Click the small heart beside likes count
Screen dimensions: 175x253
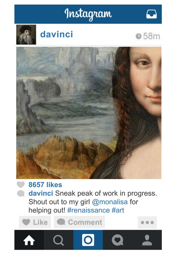pyautogui.click(x=21, y=184)
